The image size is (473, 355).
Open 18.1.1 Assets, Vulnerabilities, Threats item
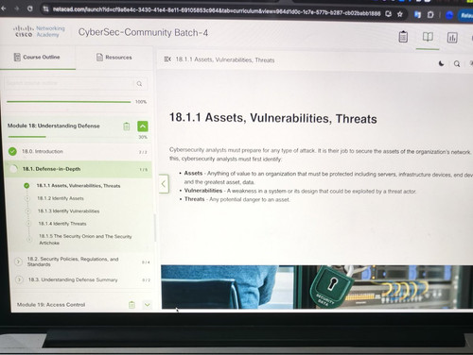click(79, 186)
